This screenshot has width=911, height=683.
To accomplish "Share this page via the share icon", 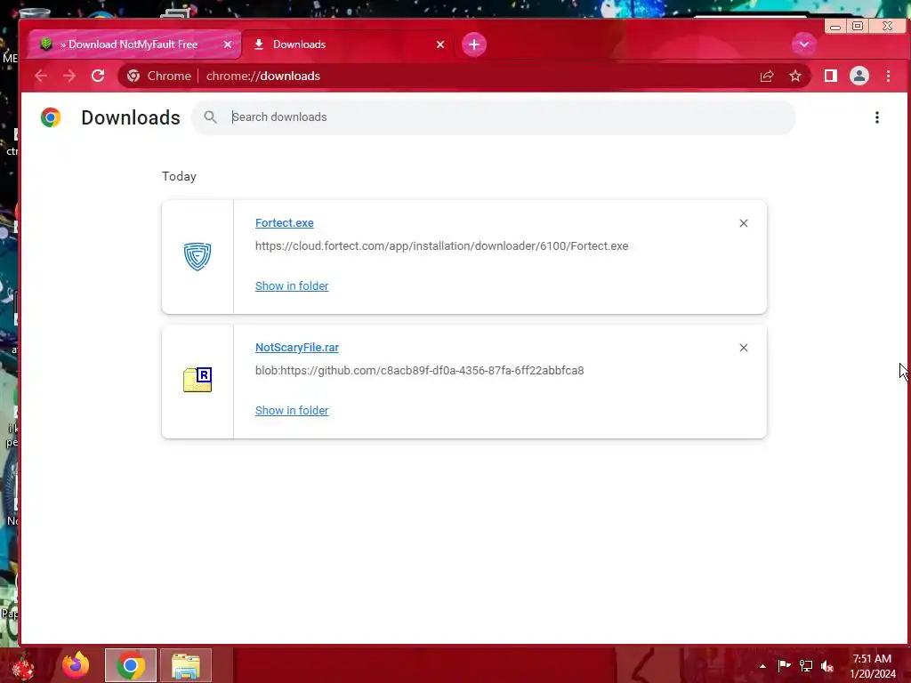I will (767, 76).
